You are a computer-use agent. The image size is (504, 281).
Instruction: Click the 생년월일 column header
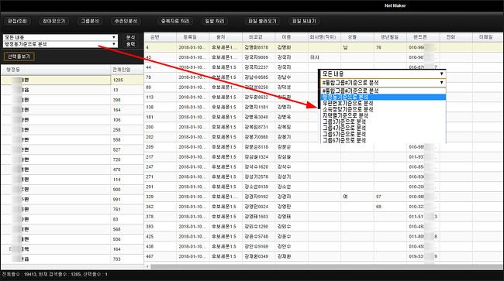390,37
